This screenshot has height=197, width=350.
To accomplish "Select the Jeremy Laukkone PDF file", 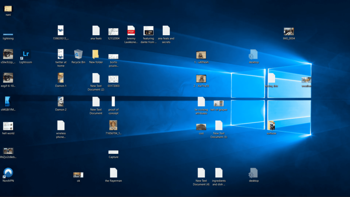I will [131, 35].
